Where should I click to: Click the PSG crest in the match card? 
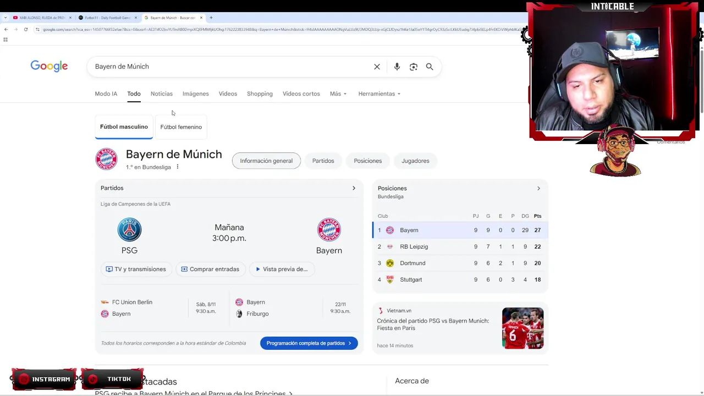pos(129,230)
